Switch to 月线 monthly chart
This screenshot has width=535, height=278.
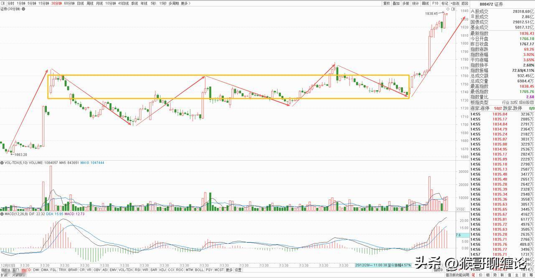pos(99,3)
